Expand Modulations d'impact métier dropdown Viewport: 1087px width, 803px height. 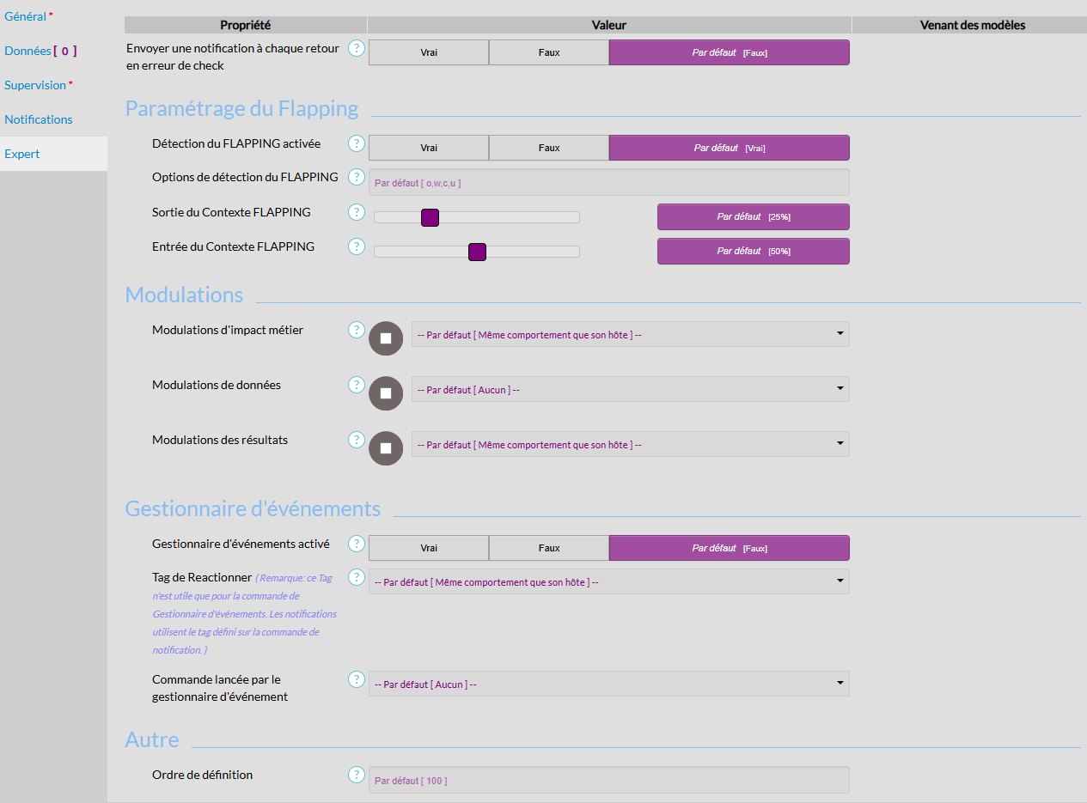coord(630,335)
